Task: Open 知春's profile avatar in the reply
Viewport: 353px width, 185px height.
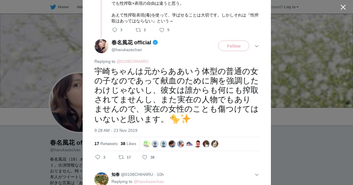Action: pyautogui.click(x=101, y=179)
